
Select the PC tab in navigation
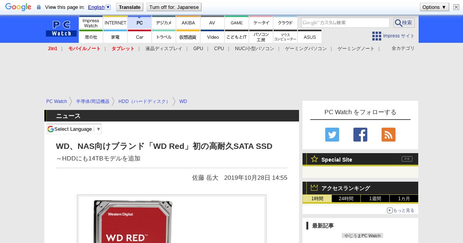point(140,22)
